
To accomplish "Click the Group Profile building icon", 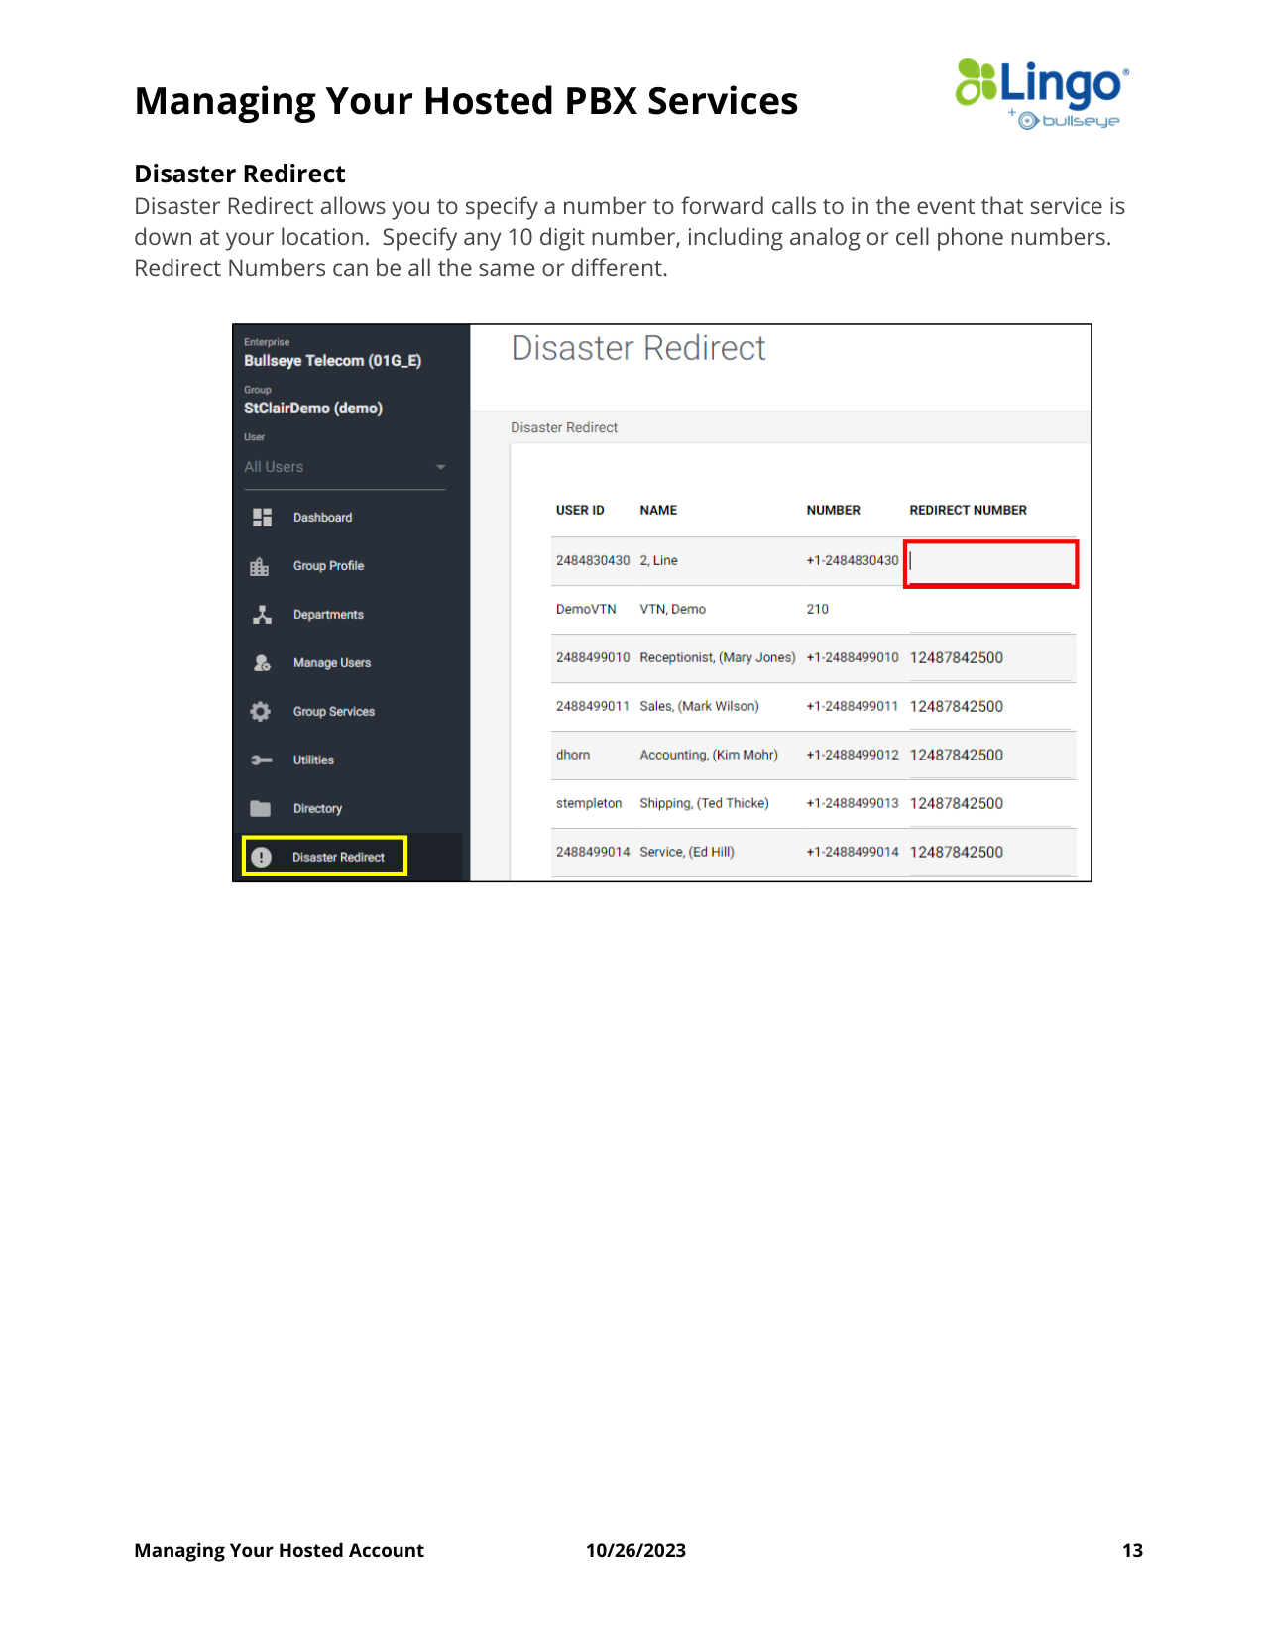I will pos(260,566).
